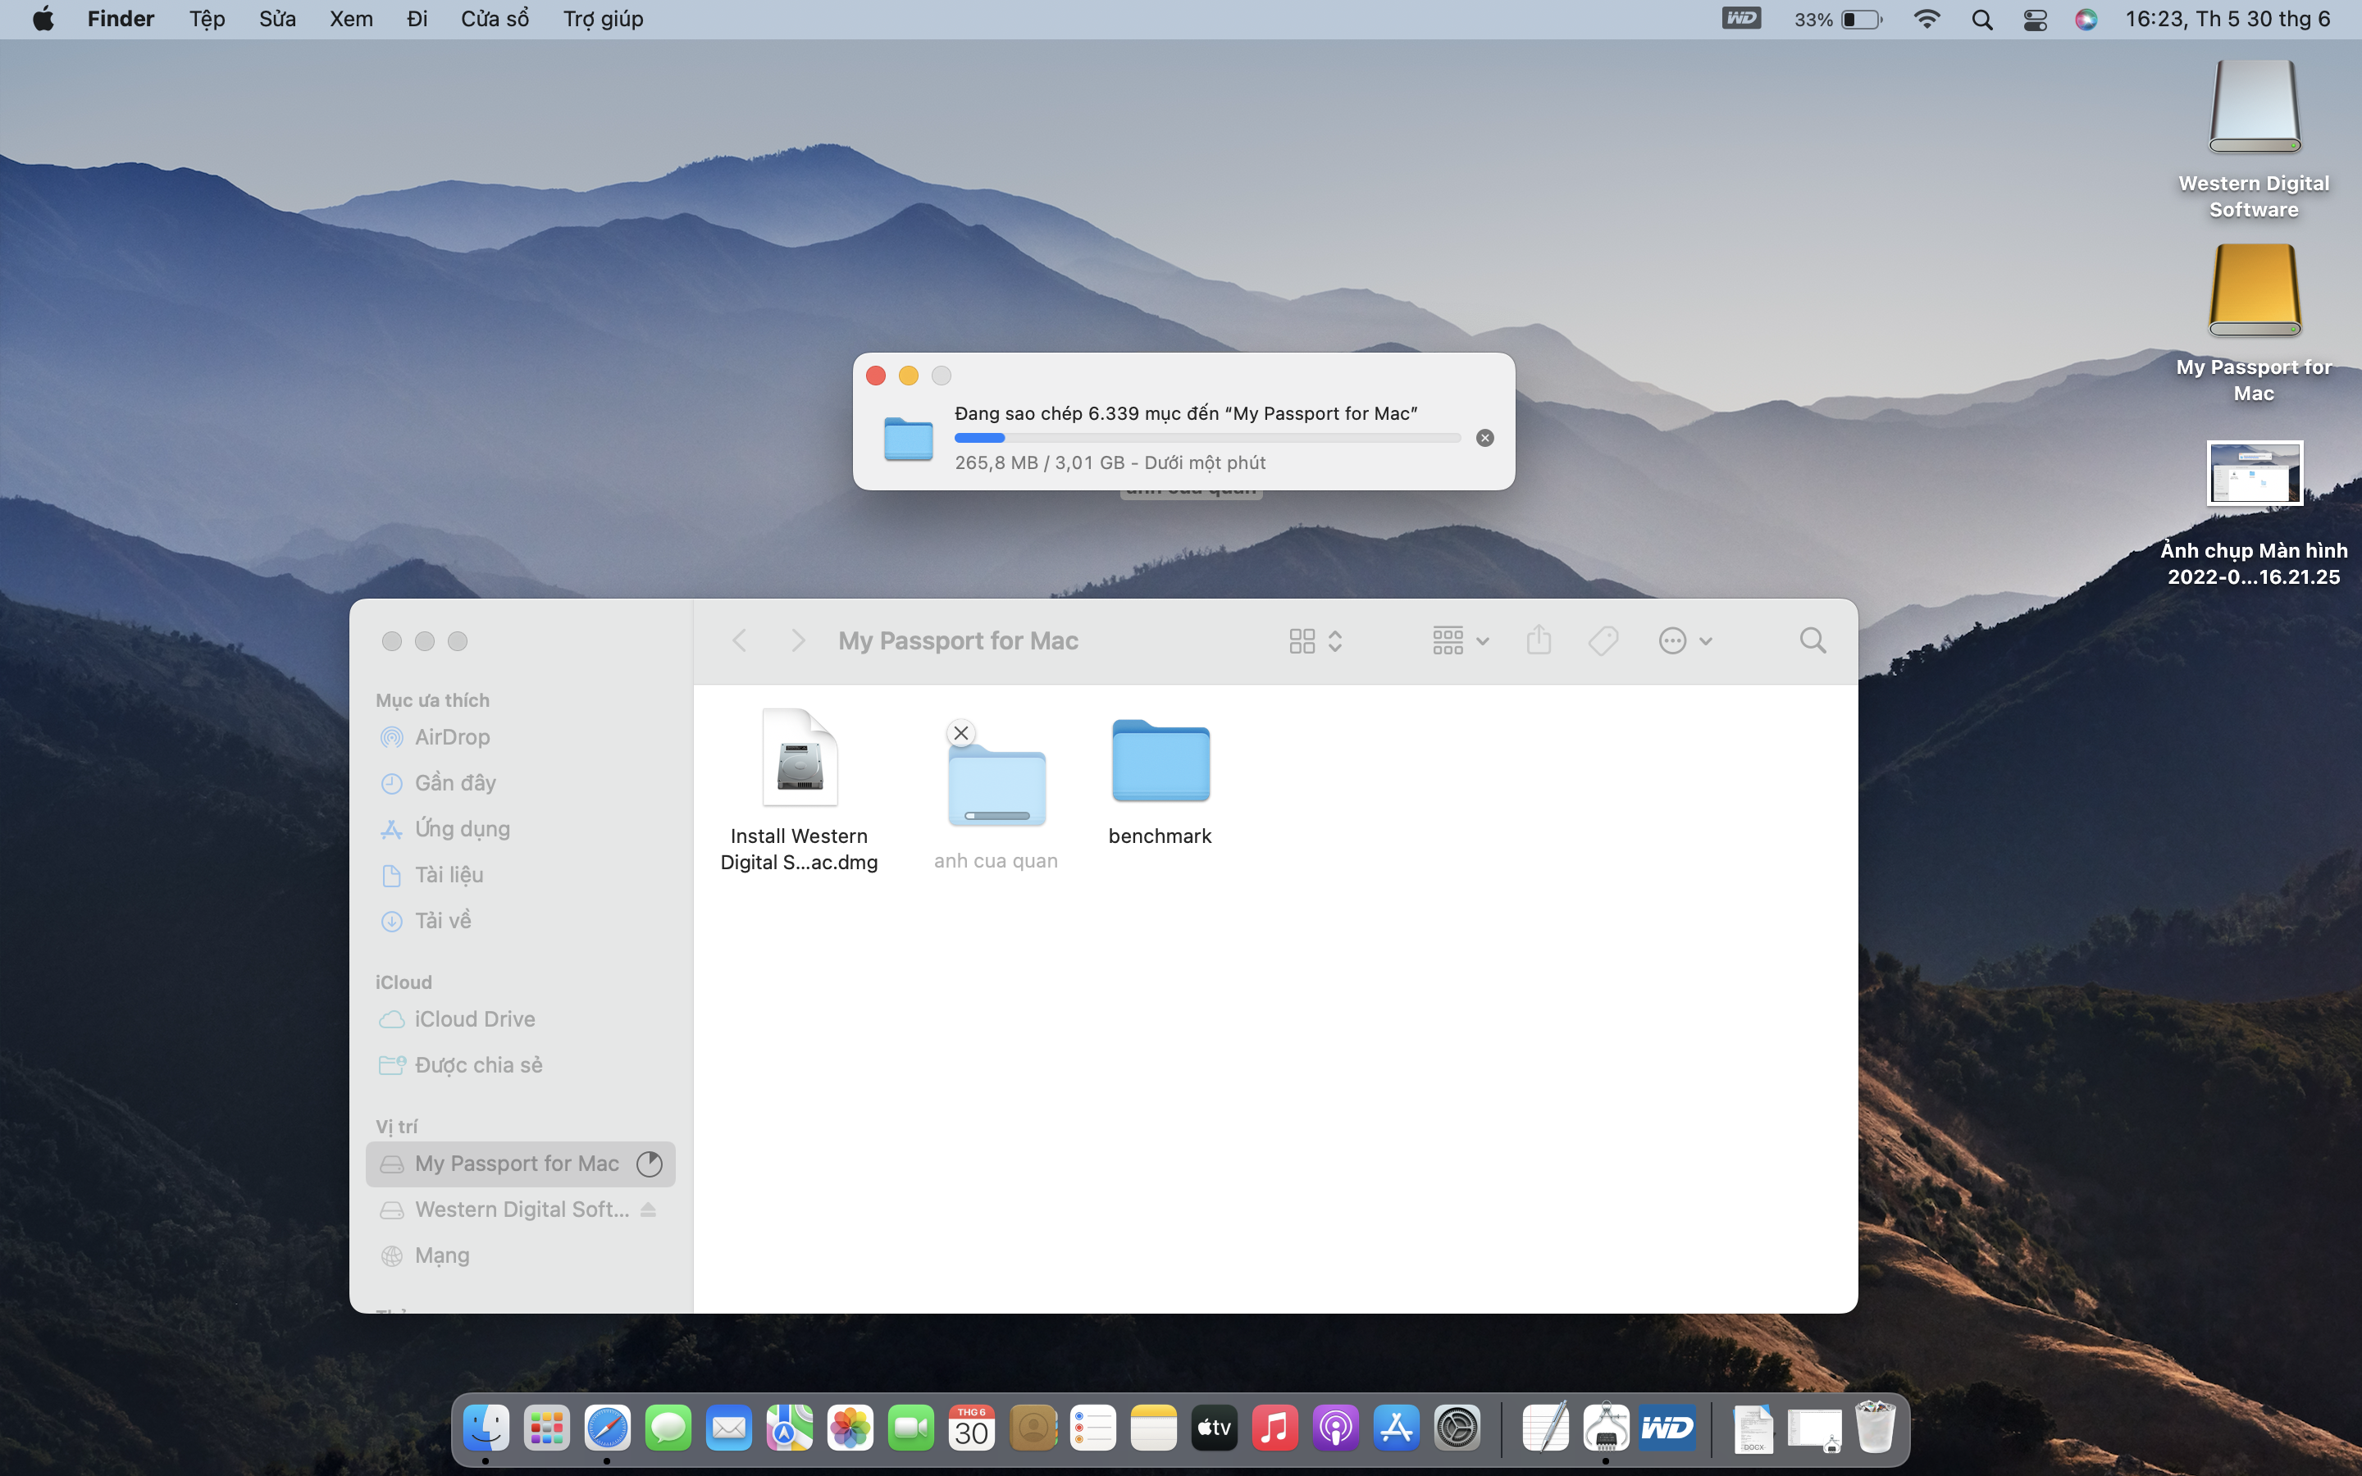Open Gần đây in the sidebar
2362x1476 pixels.
tap(520, 783)
